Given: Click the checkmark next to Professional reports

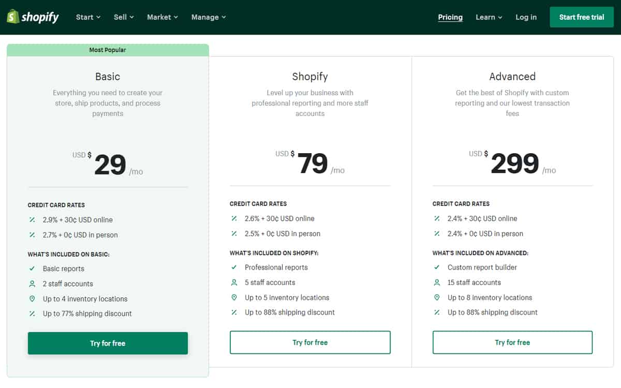Looking at the screenshot, I should click(234, 267).
